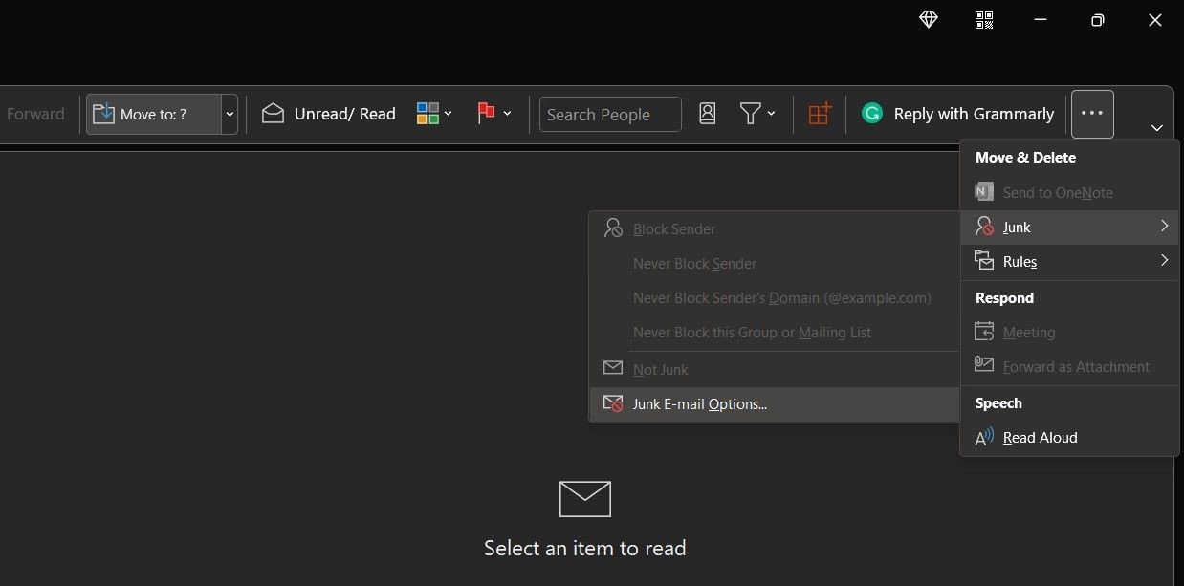Viewport: 1184px width, 586px height.
Task: Click the Unread/ Read envelope icon
Action: [x=273, y=114]
